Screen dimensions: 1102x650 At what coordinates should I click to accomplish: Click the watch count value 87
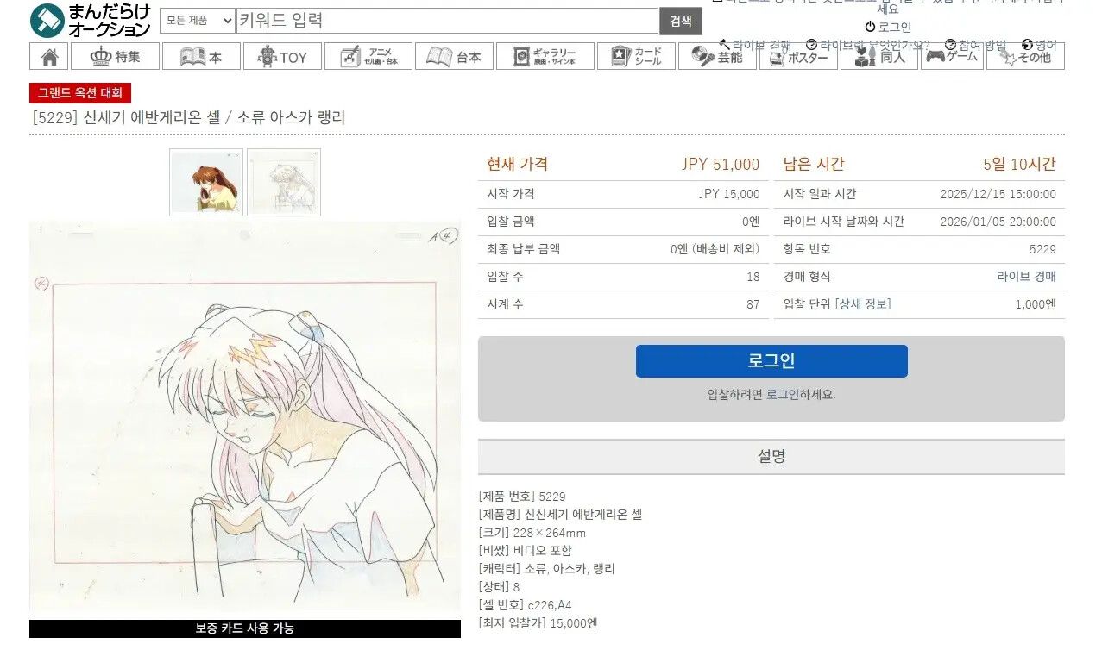click(753, 304)
